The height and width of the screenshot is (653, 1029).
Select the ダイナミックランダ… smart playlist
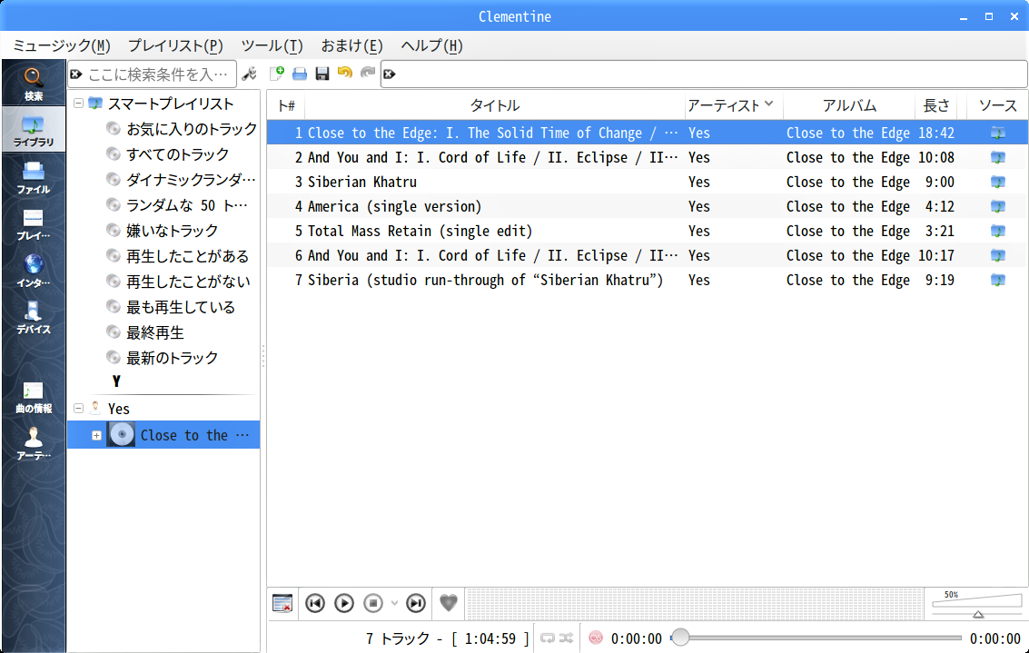(191, 179)
